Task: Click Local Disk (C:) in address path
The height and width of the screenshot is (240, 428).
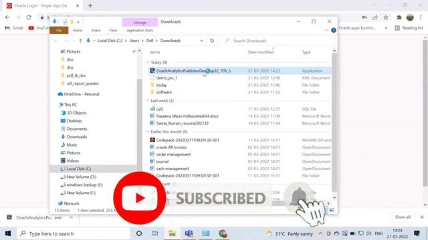Action: [x=110, y=41]
